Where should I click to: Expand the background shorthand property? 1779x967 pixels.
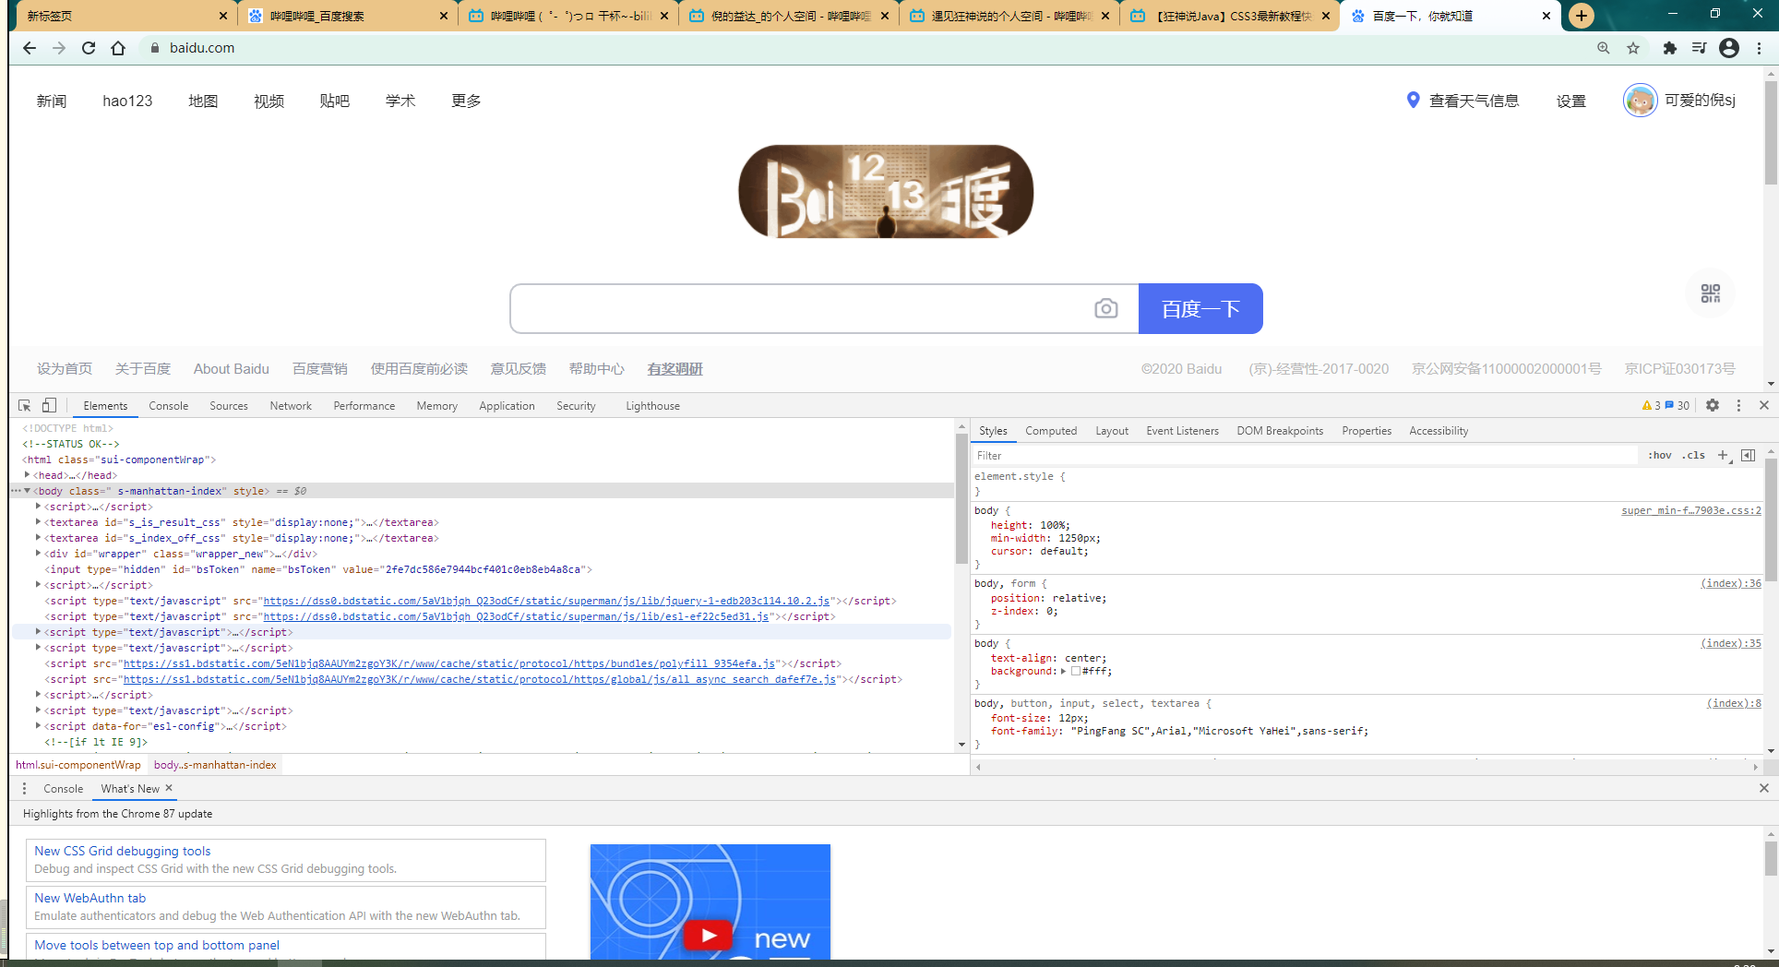click(x=1064, y=672)
